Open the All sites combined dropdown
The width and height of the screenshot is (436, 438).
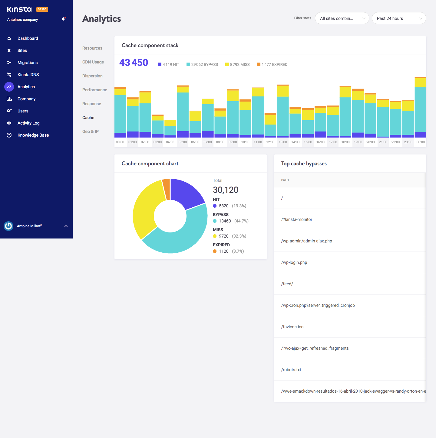tap(342, 18)
